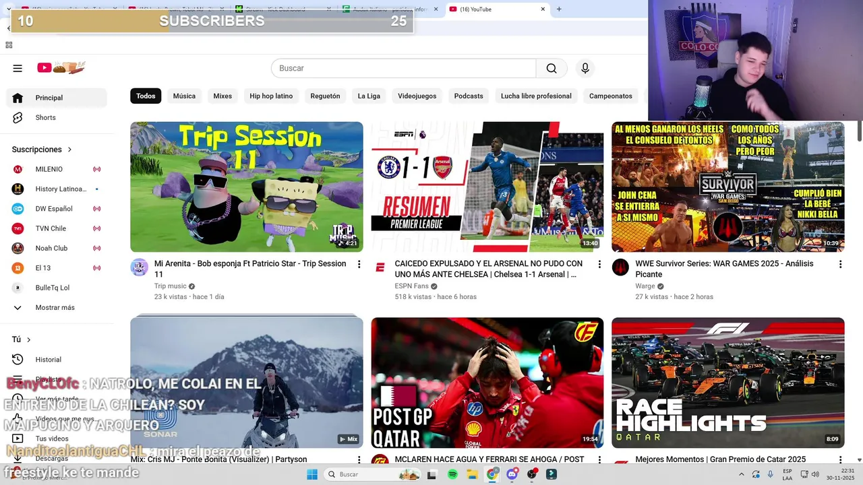Open the Post GP Qatar Ferrari thumbnail
863x485 pixels.
[487, 383]
